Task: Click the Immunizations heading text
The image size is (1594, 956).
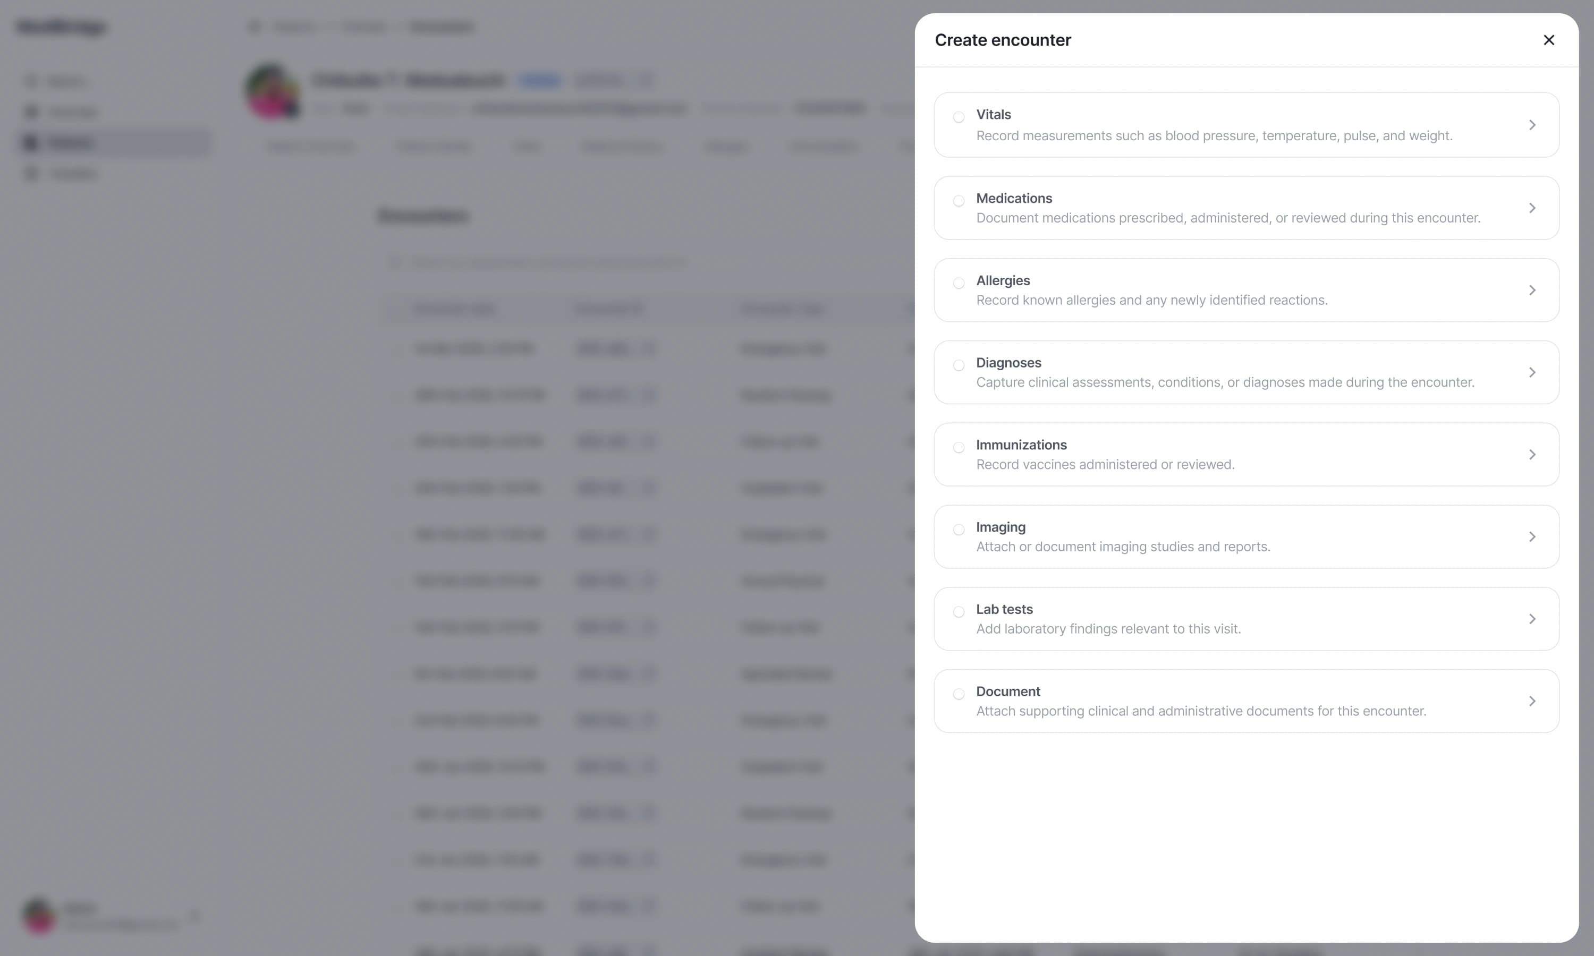Action: point(1021,445)
